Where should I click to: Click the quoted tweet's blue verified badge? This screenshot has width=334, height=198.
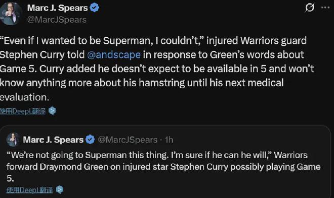(x=90, y=140)
